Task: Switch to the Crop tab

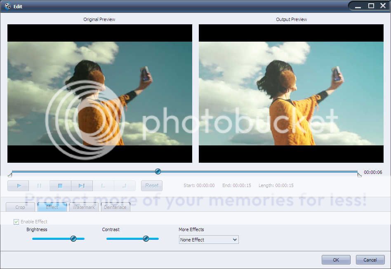Action: pos(20,207)
